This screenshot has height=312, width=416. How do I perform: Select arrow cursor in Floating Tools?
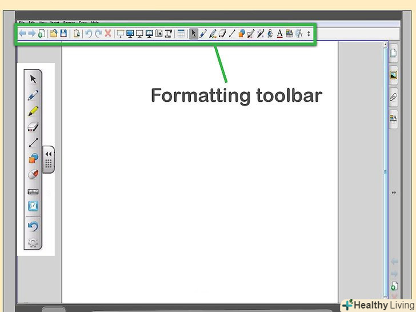pos(33,79)
